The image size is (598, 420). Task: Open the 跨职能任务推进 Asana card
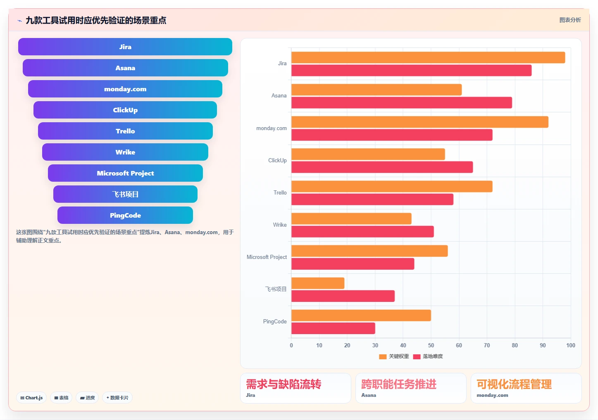click(x=411, y=388)
